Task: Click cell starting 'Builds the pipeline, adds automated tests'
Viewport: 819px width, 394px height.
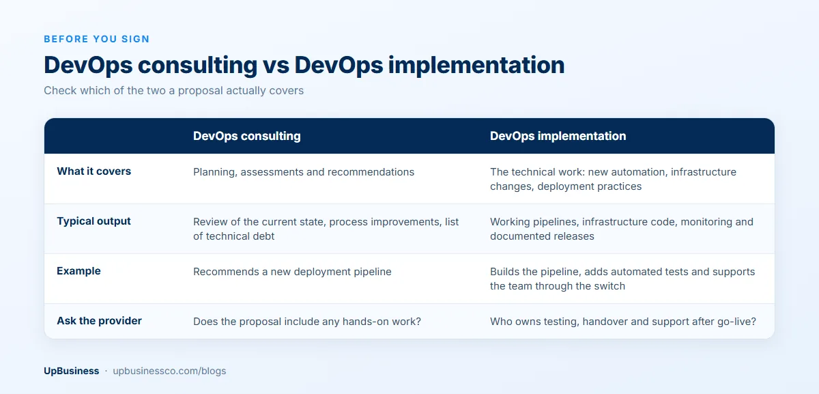Action: tap(622, 279)
